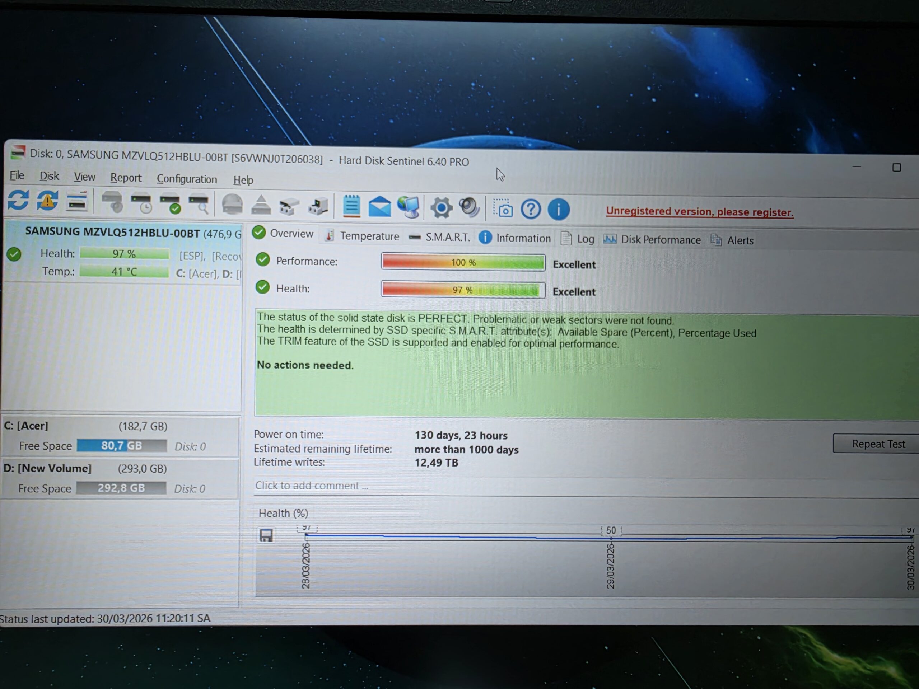Click the C: Acer free space bar

pos(122,446)
